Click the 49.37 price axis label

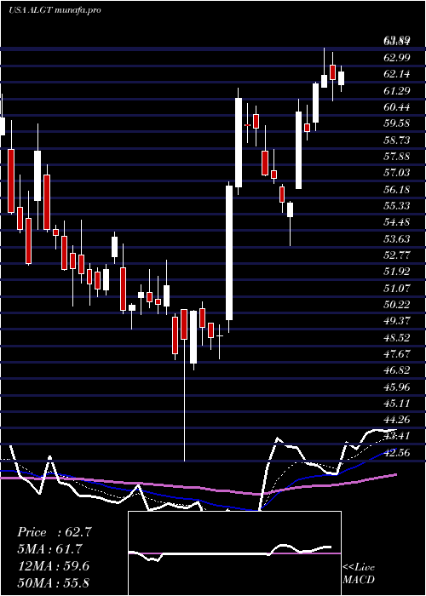point(397,321)
